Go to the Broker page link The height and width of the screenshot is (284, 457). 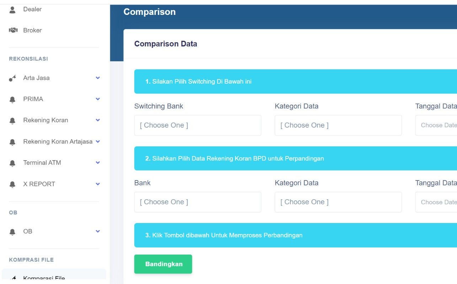[x=32, y=30]
